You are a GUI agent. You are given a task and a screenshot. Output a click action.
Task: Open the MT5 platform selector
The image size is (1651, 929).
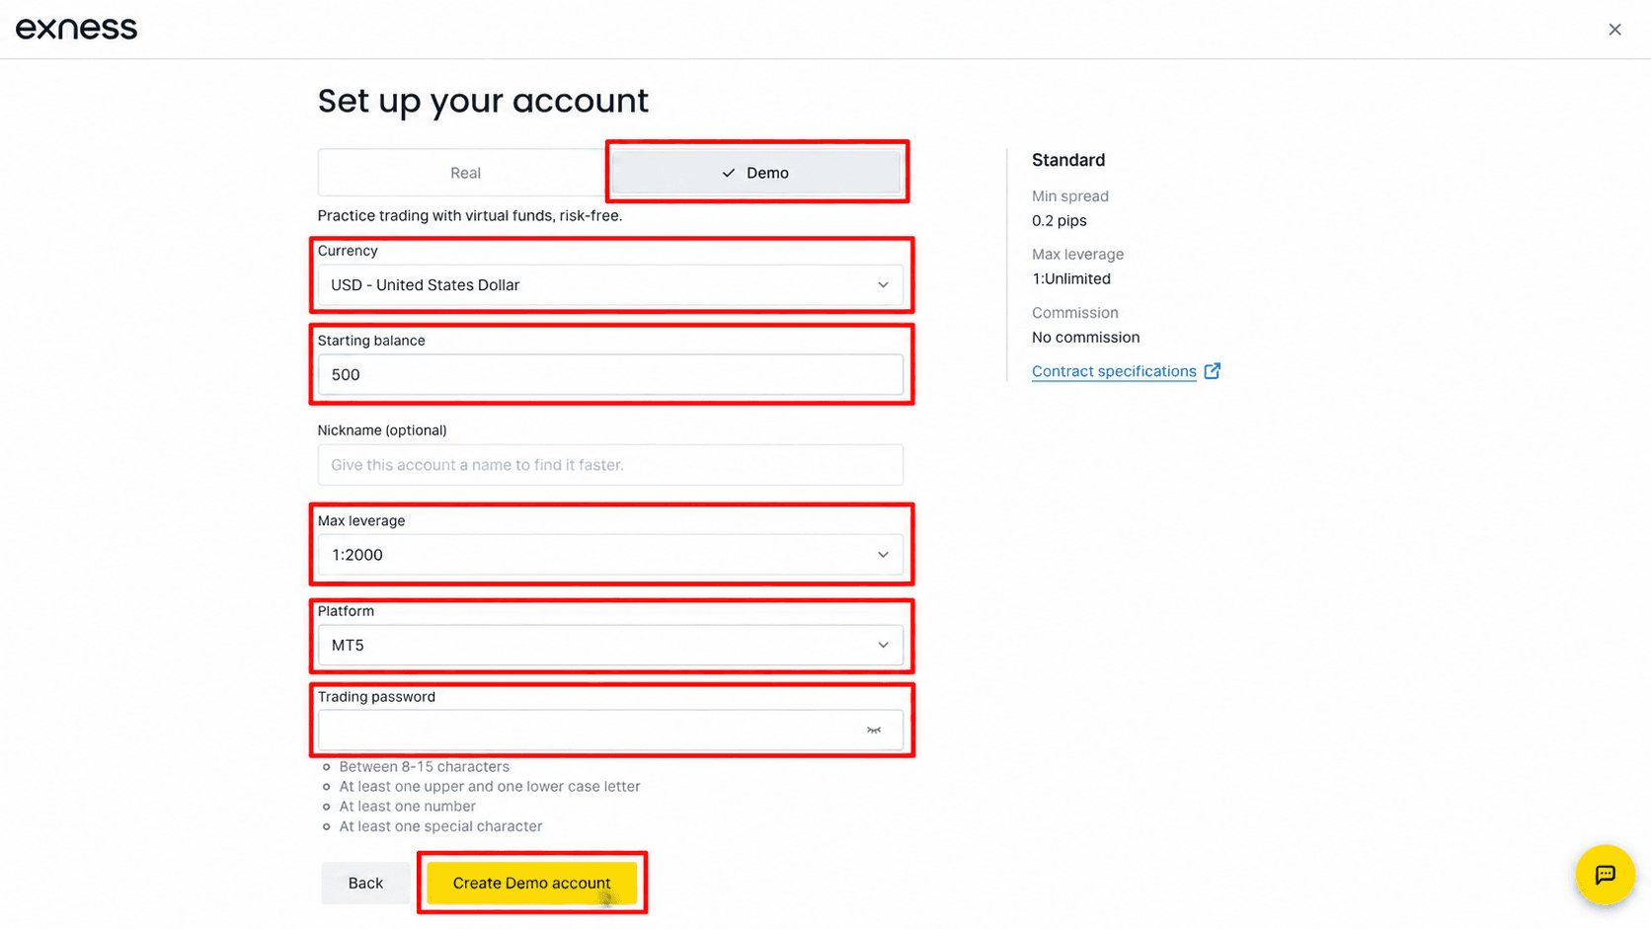coord(610,645)
